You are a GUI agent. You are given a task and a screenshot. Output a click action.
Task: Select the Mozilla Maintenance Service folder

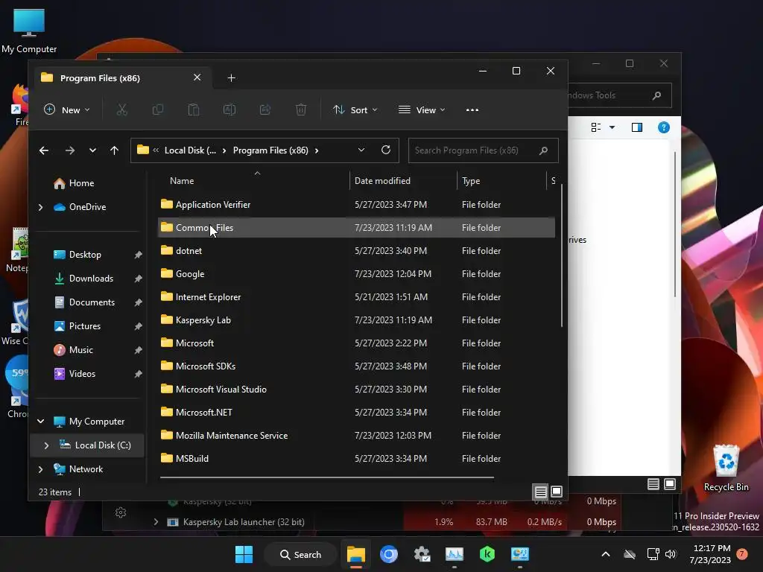[x=356, y=435]
